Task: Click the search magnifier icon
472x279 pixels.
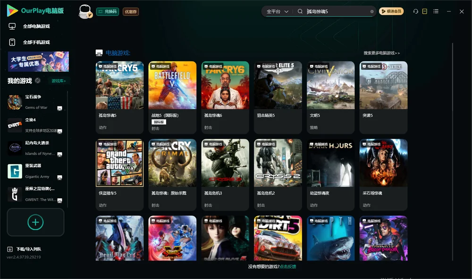Action: coord(300,11)
